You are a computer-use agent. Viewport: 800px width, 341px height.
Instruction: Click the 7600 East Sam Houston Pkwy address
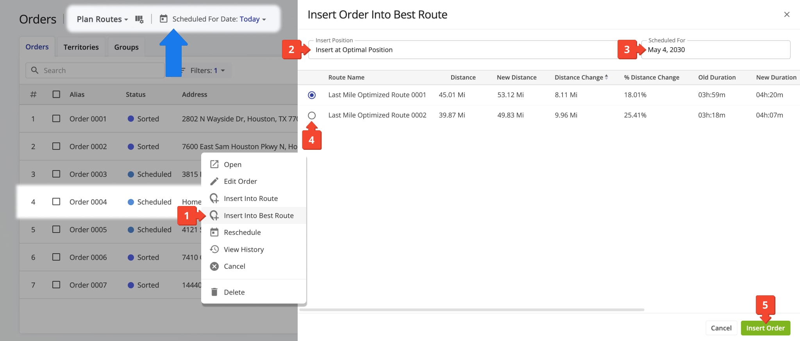tap(239, 146)
